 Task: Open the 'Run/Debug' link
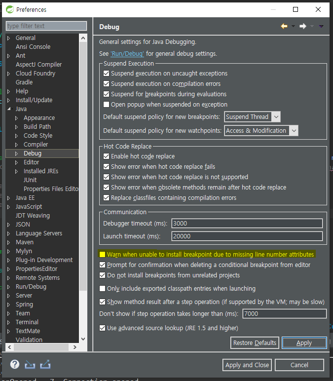[127, 53]
